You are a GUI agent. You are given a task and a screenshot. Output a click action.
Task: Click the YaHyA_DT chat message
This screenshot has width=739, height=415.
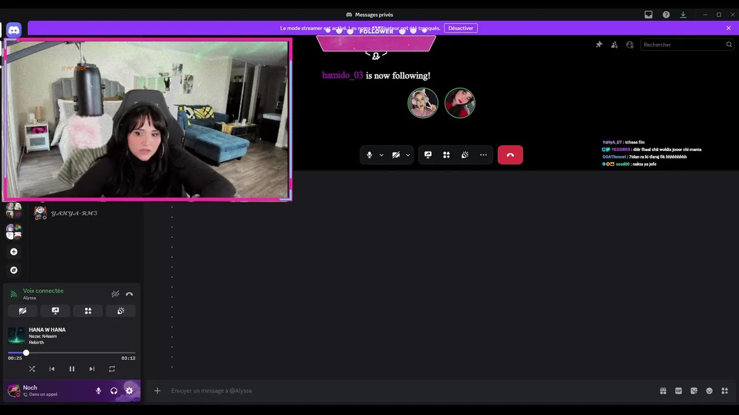624,142
